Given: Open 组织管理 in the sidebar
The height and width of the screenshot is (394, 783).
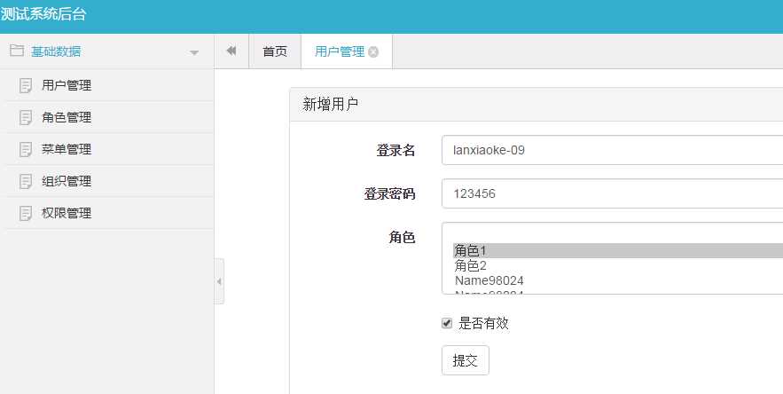Looking at the screenshot, I should (x=67, y=182).
